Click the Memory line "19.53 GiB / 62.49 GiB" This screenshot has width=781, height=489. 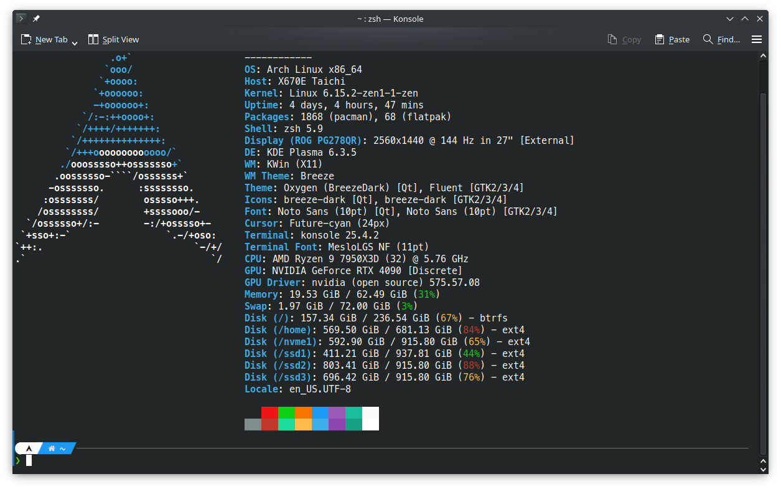[x=342, y=294]
